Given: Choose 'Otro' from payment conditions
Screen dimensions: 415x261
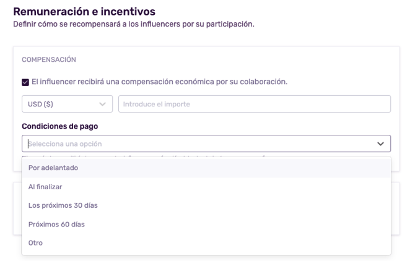Looking at the screenshot, I should point(35,243).
